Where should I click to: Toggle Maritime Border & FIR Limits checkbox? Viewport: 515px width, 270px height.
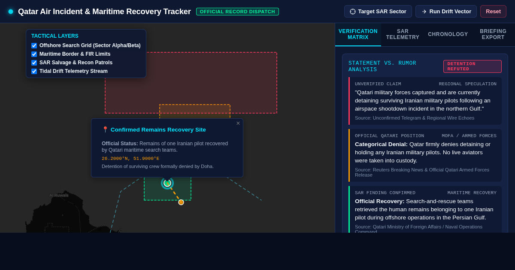[x=34, y=54]
